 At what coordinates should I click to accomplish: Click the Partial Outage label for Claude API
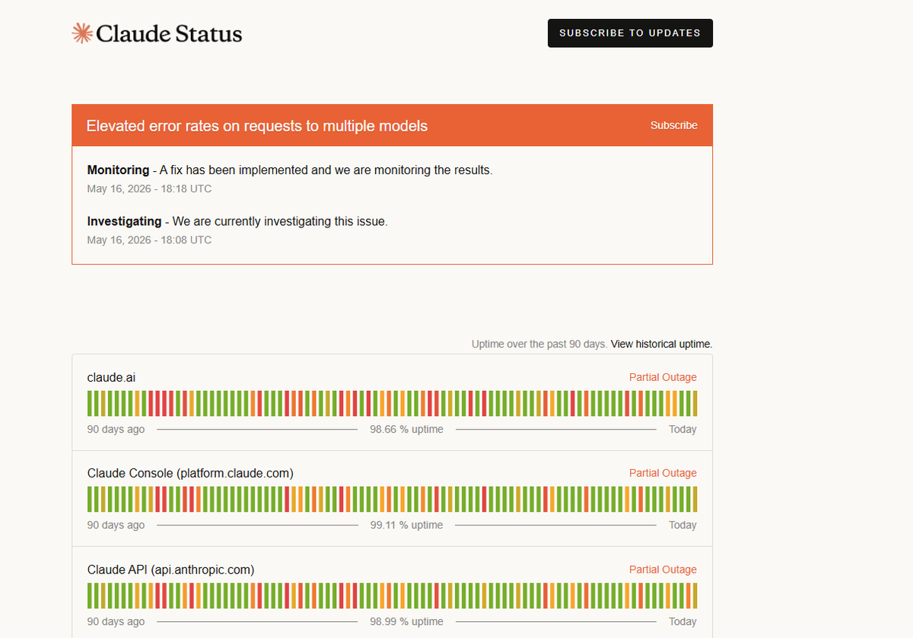pos(663,570)
